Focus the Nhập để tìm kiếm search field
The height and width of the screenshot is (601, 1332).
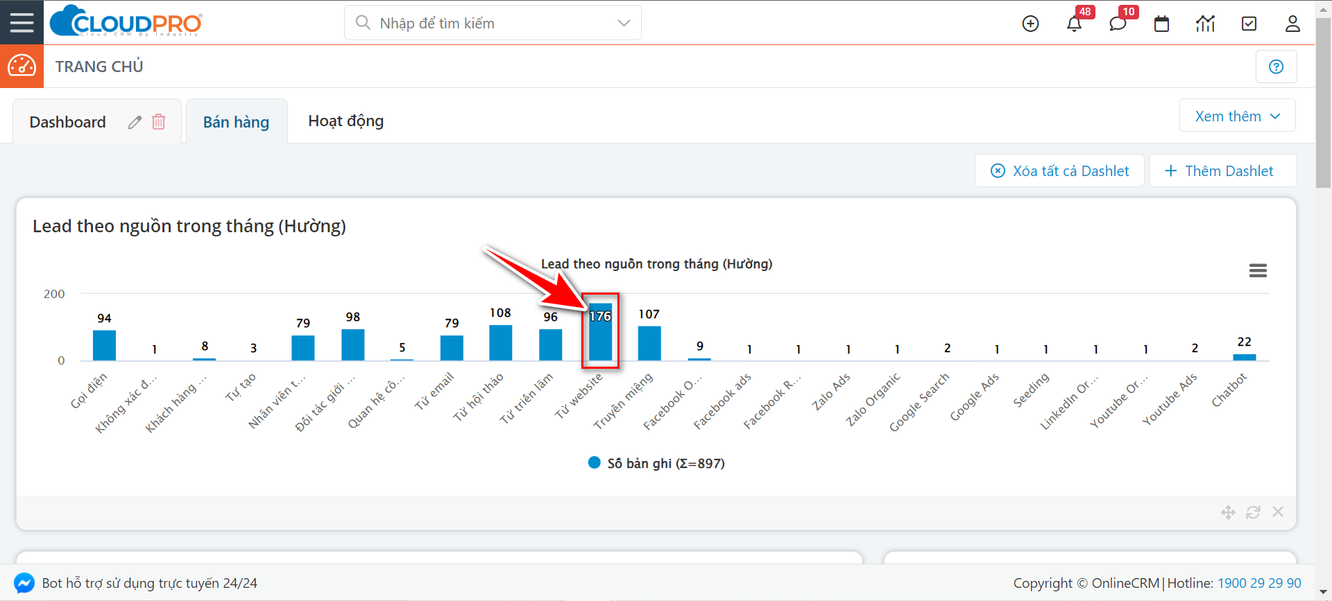(x=493, y=23)
